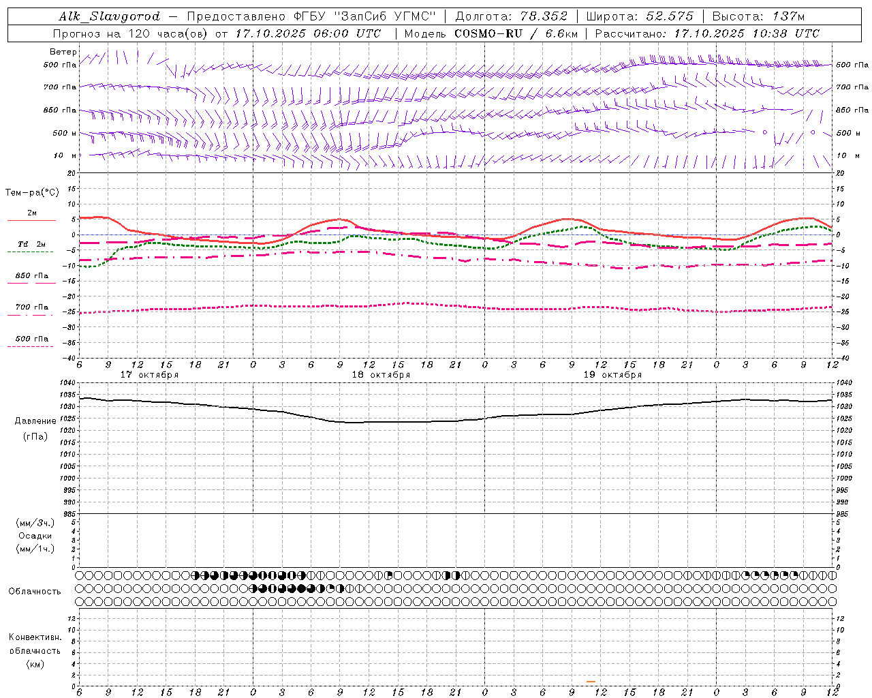Click the Тем-ра(°C) axis title

click(32, 193)
